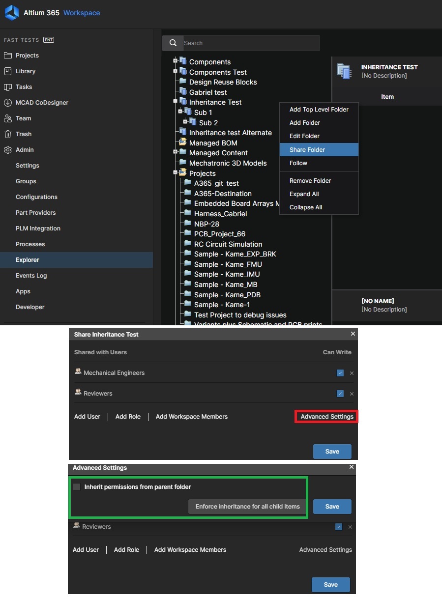This screenshot has width=442, height=597.
Task: Toggle Can Write for Reviewers in Share dialog
Action: 340,394
